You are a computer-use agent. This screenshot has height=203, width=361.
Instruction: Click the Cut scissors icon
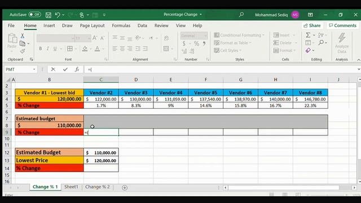[23, 36]
